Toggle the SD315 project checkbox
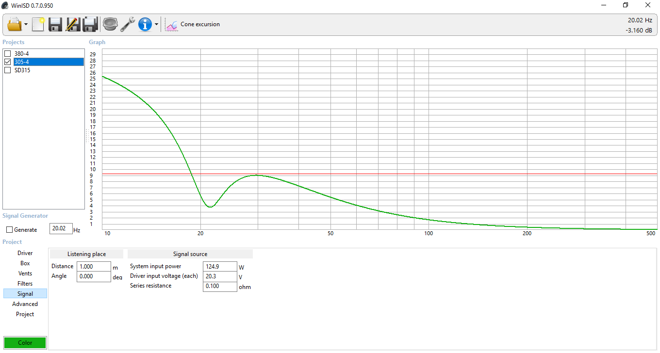660x353 pixels. (x=7, y=70)
